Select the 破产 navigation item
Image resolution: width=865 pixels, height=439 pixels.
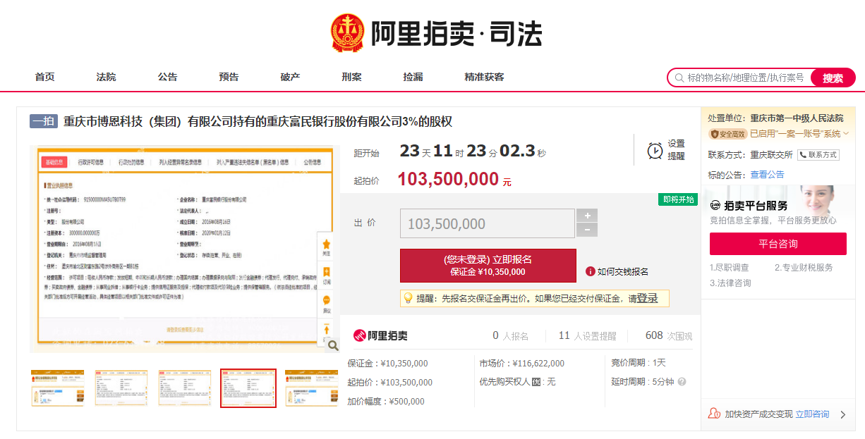[291, 77]
